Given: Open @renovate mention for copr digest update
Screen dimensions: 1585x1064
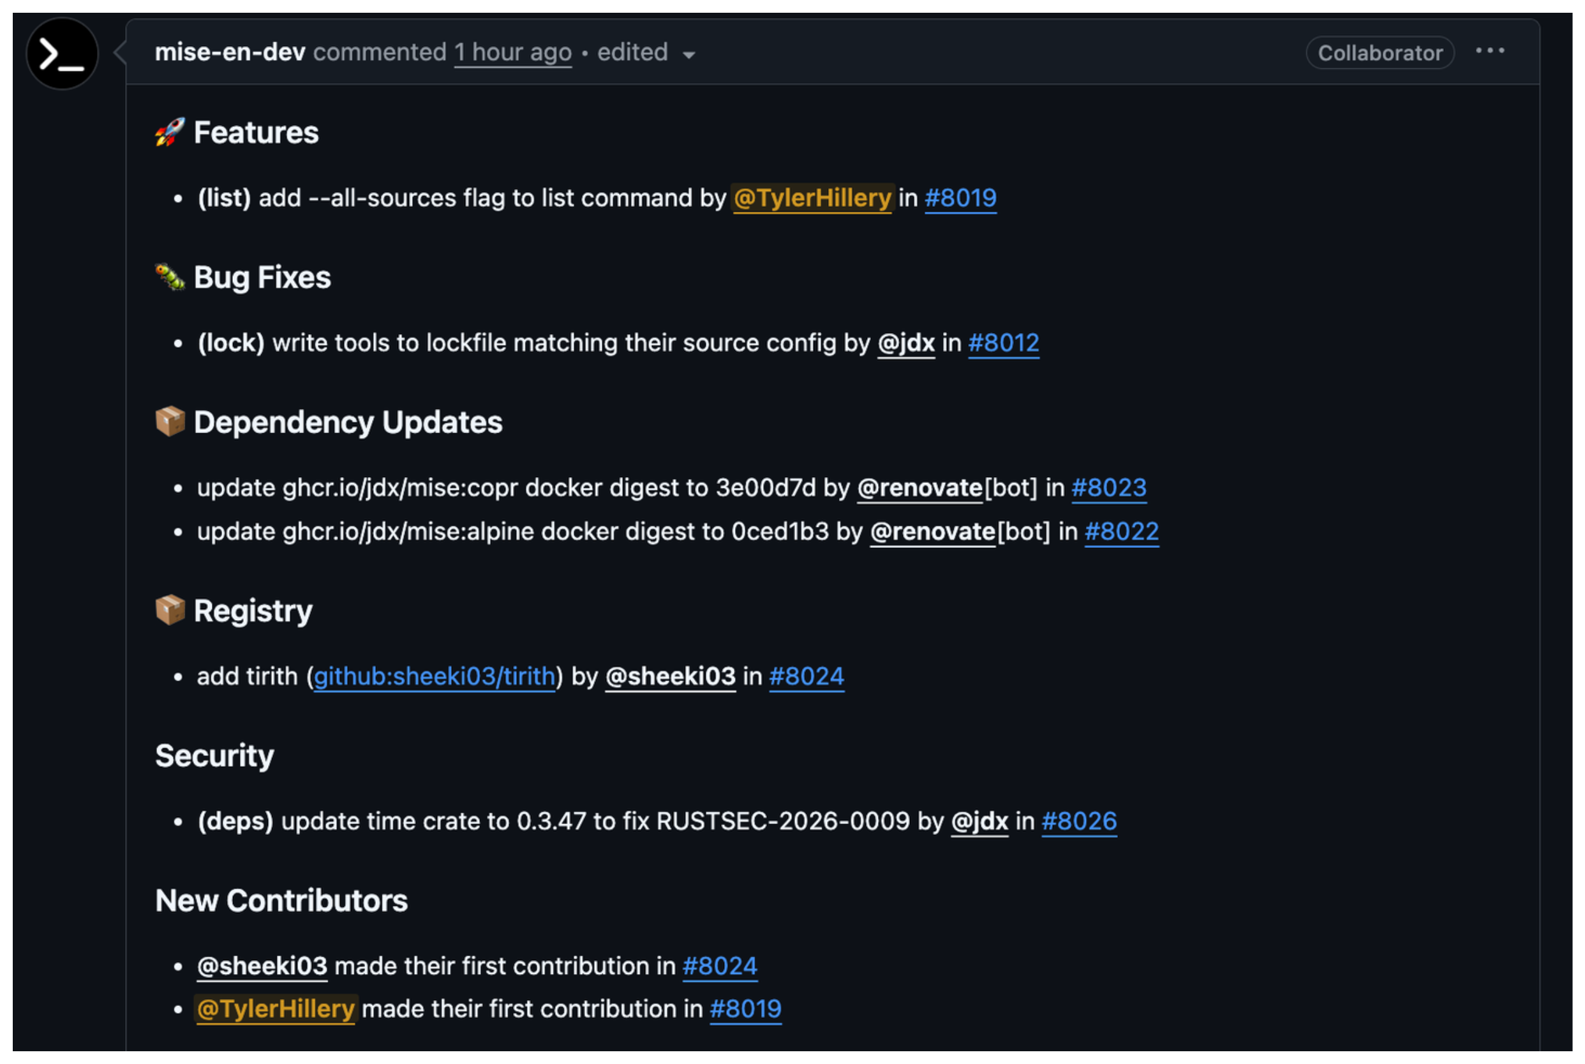Looking at the screenshot, I should tap(919, 488).
